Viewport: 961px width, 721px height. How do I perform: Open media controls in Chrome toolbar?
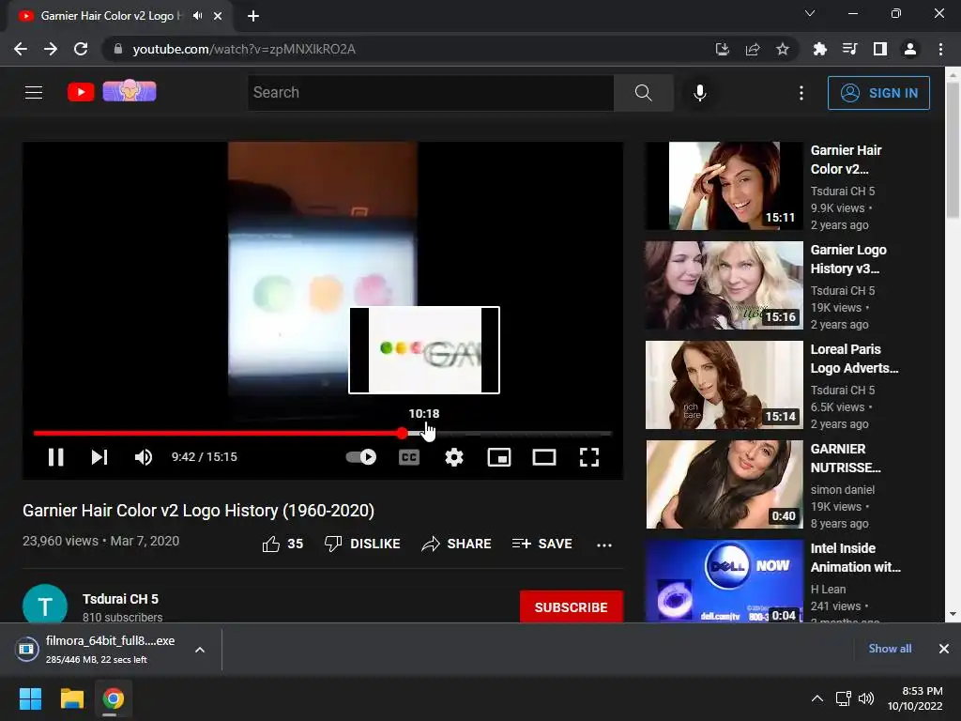(849, 49)
